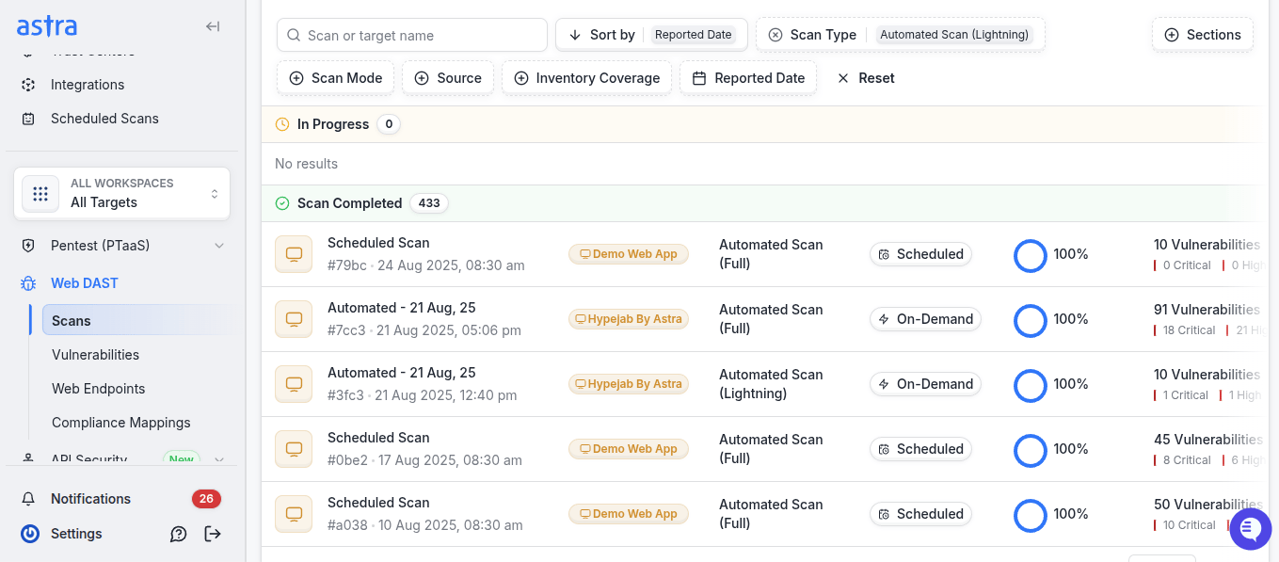Click the 26 notifications badge
Screen dimensions: 1279x562
tap(206, 499)
